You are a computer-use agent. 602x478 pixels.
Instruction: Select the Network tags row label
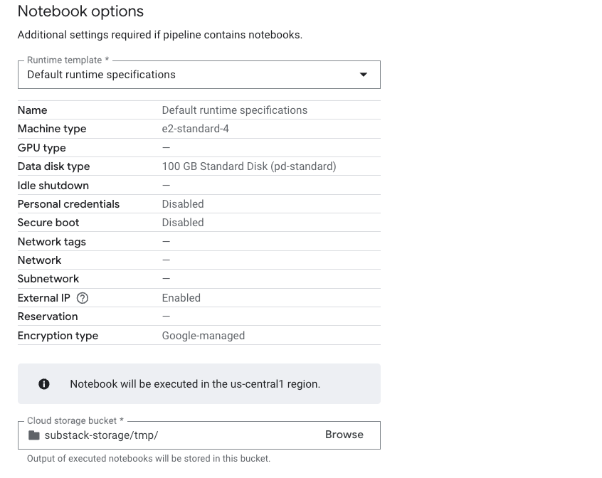[x=52, y=242]
